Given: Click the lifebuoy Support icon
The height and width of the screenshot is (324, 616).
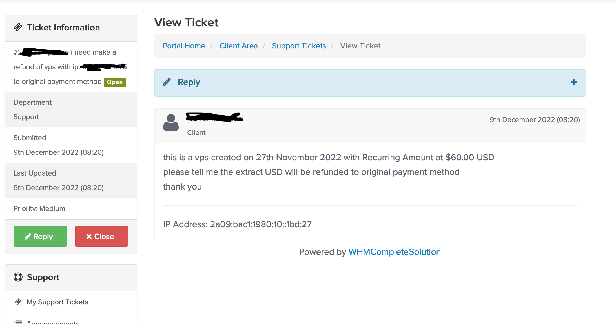Looking at the screenshot, I should pos(18,277).
